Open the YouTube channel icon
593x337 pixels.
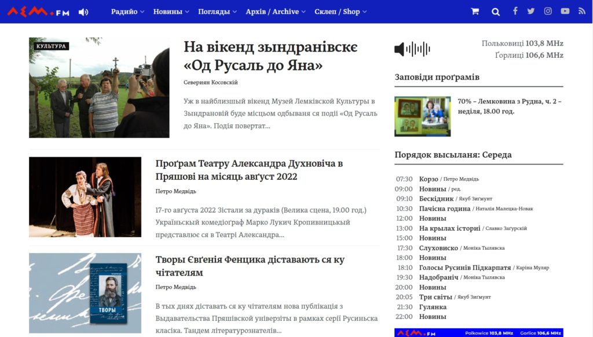[x=565, y=11]
